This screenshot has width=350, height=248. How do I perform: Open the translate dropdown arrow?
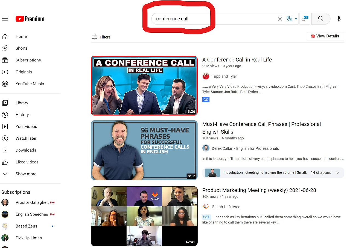[x=296, y=19]
